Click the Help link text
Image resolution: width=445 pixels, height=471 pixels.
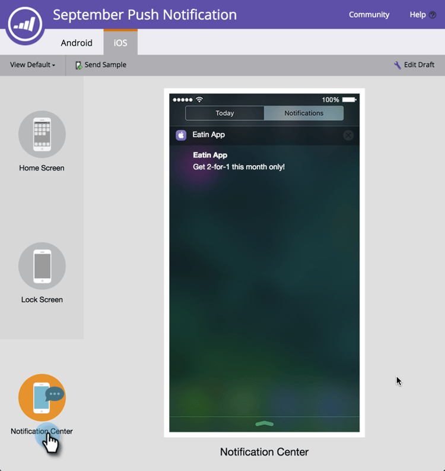tap(418, 15)
